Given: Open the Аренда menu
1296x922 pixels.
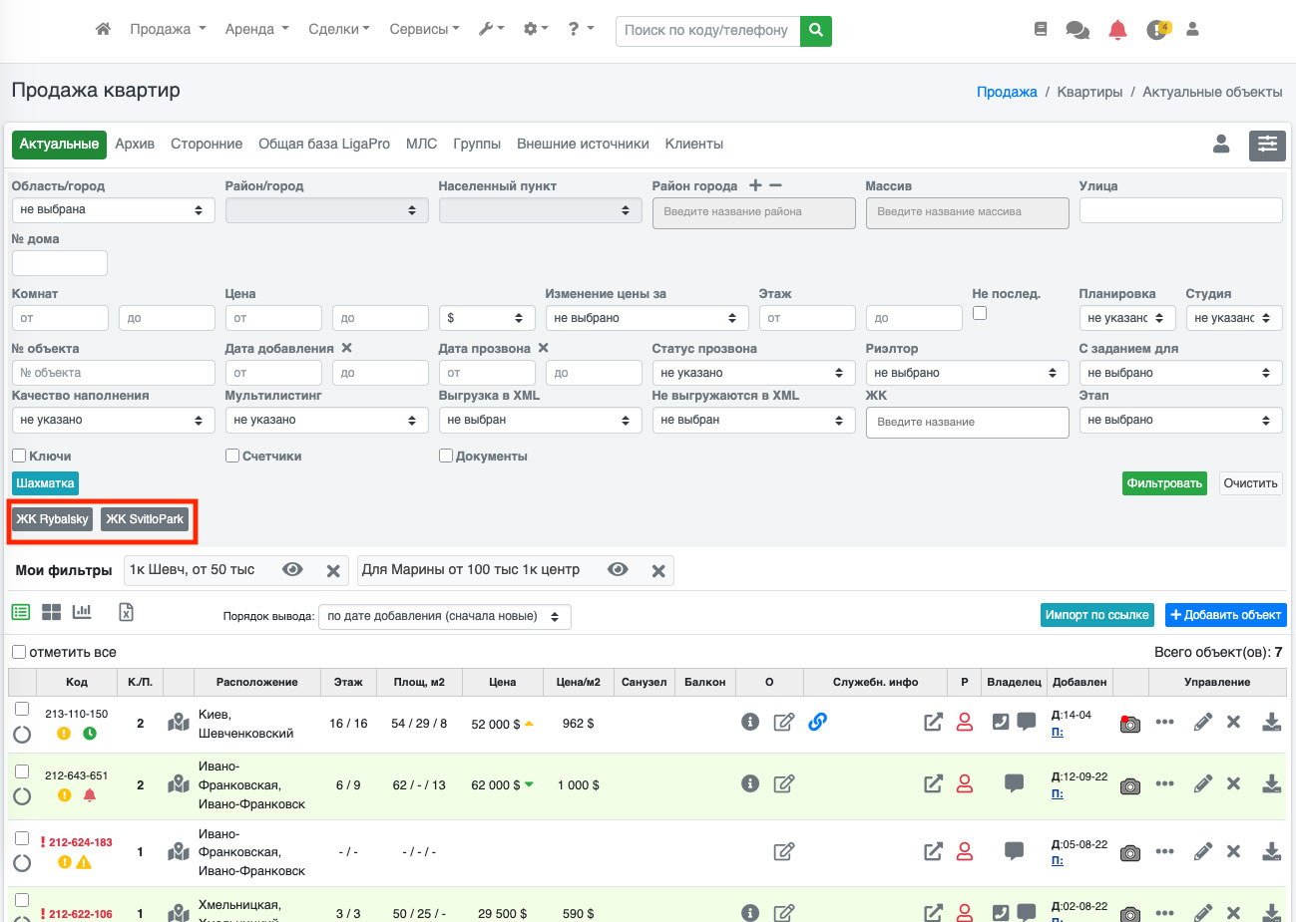Looking at the screenshot, I should point(256,29).
